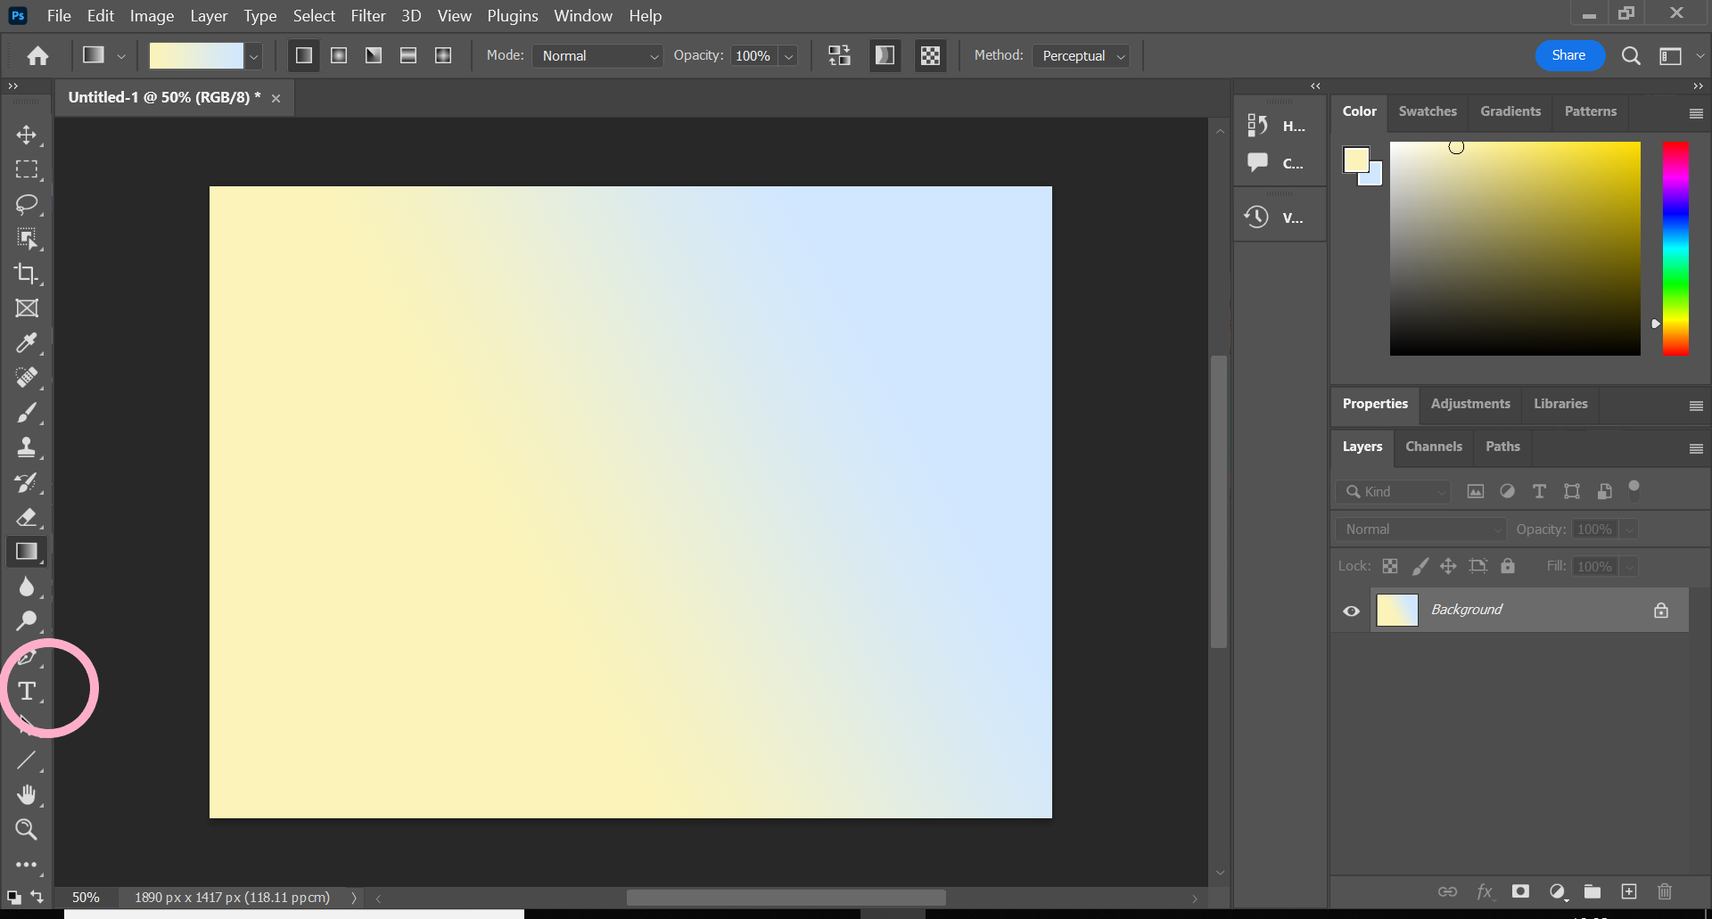Select the Lasso tool
Image resolution: width=1712 pixels, height=919 pixels.
pyautogui.click(x=27, y=204)
